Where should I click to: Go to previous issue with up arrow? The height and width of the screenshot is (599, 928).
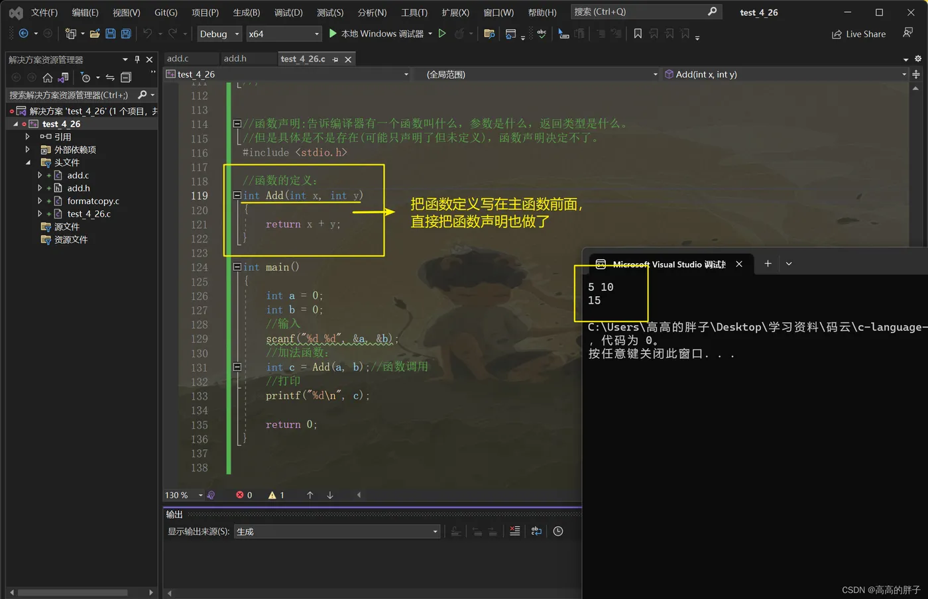[310, 495]
